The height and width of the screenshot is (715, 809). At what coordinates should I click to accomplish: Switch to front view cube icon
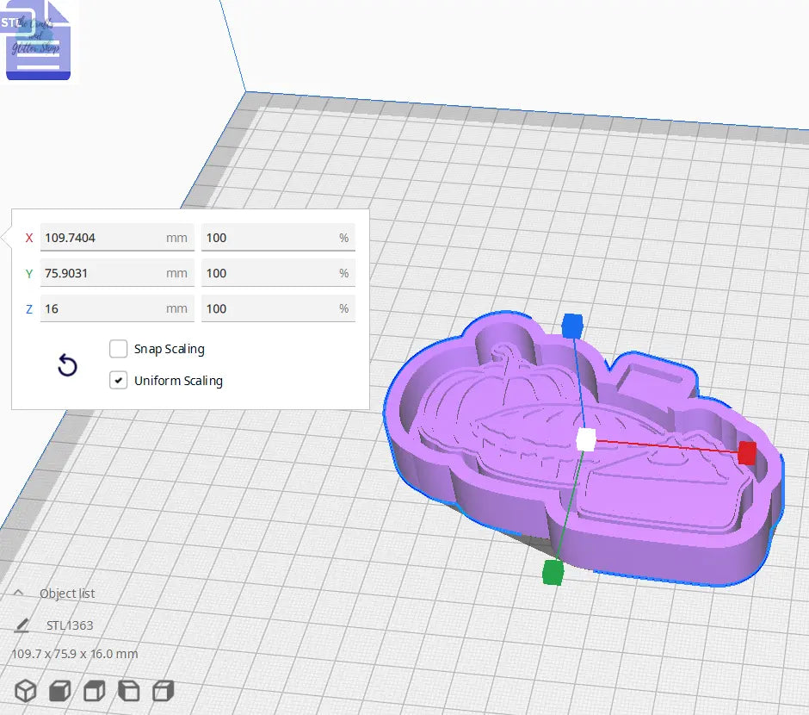tap(59, 690)
